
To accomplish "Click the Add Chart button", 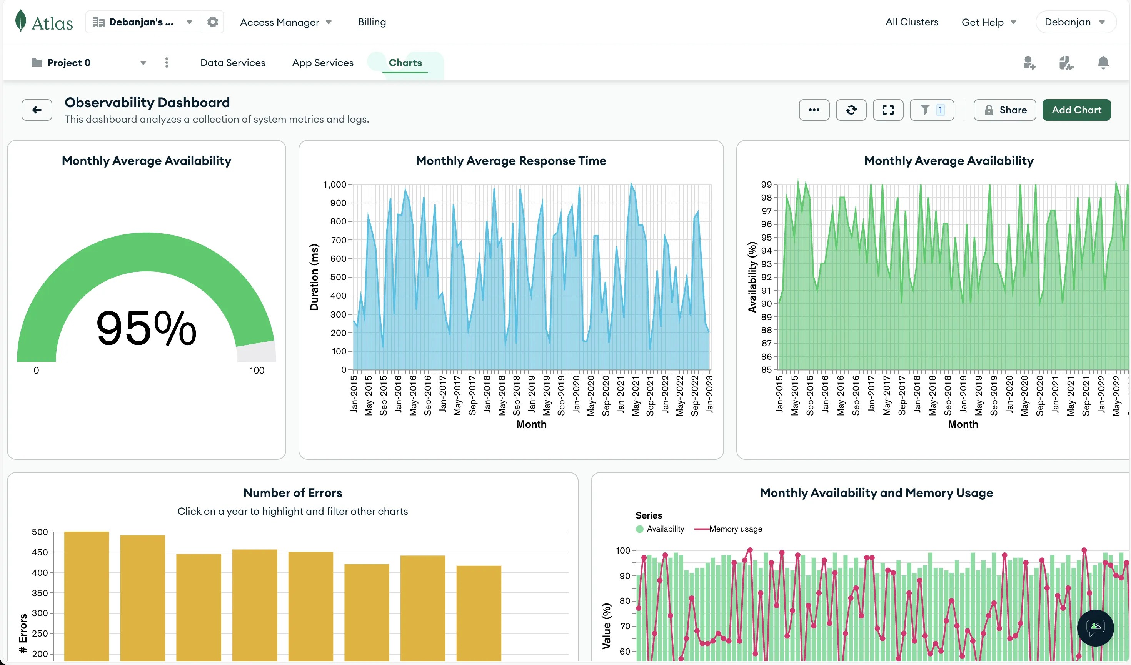I will pyautogui.click(x=1076, y=110).
